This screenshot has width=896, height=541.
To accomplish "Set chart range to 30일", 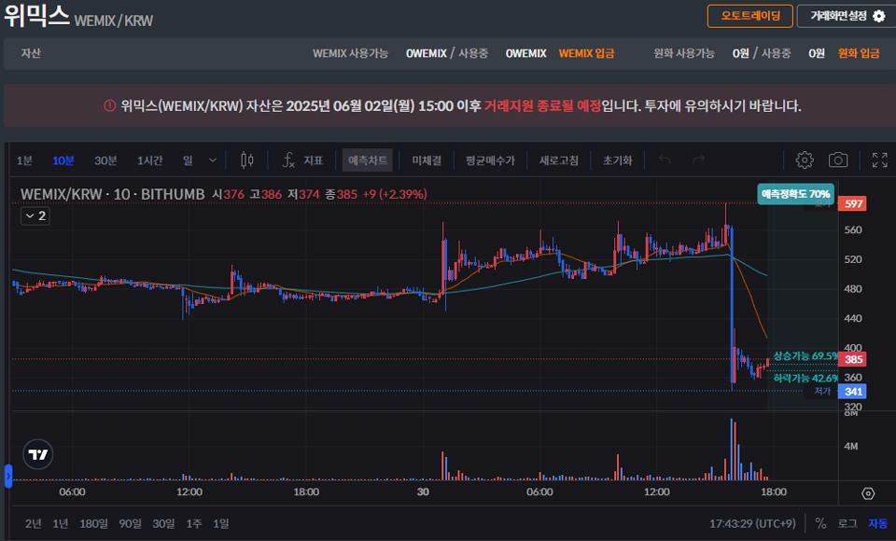I will point(163,523).
